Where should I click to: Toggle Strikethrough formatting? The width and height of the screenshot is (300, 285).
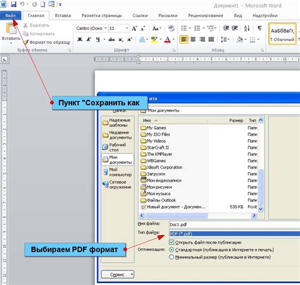coord(111,39)
